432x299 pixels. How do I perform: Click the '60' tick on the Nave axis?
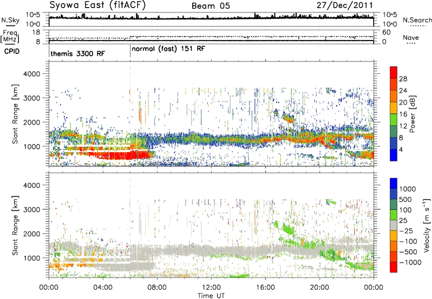[x=387, y=32]
